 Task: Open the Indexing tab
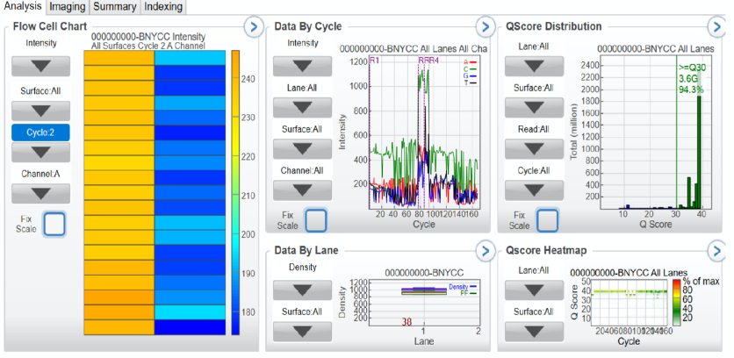[163, 6]
